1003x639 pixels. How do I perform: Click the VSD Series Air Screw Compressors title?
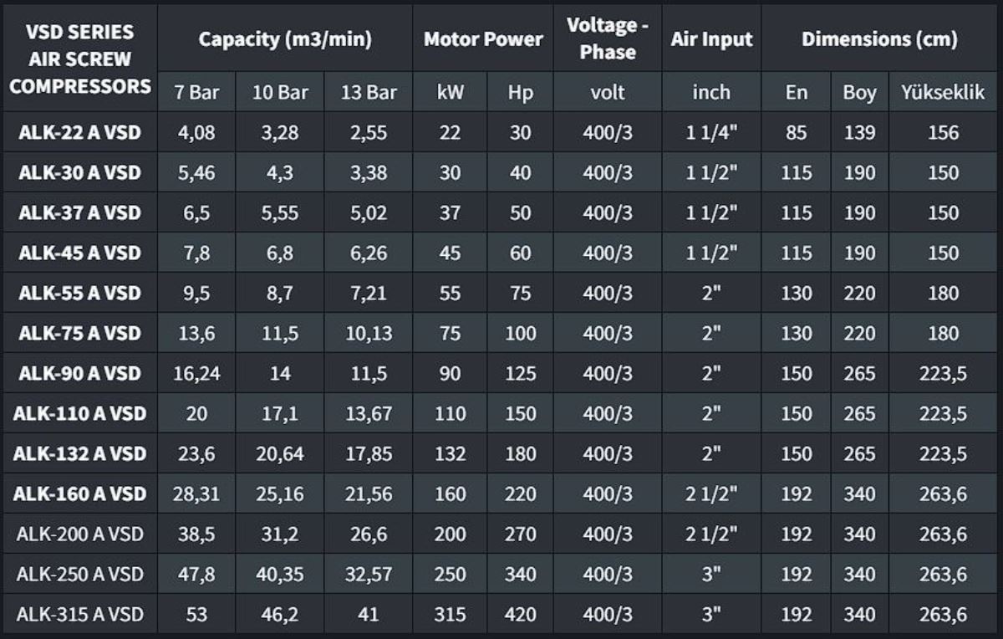point(80,59)
